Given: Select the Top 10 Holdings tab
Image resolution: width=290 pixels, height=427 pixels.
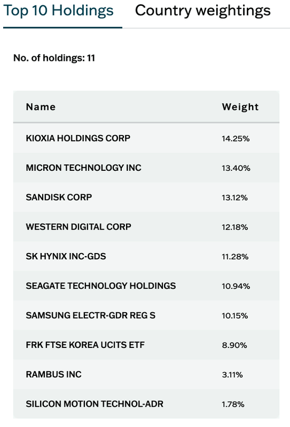Looking at the screenshot, I should 58,11.
